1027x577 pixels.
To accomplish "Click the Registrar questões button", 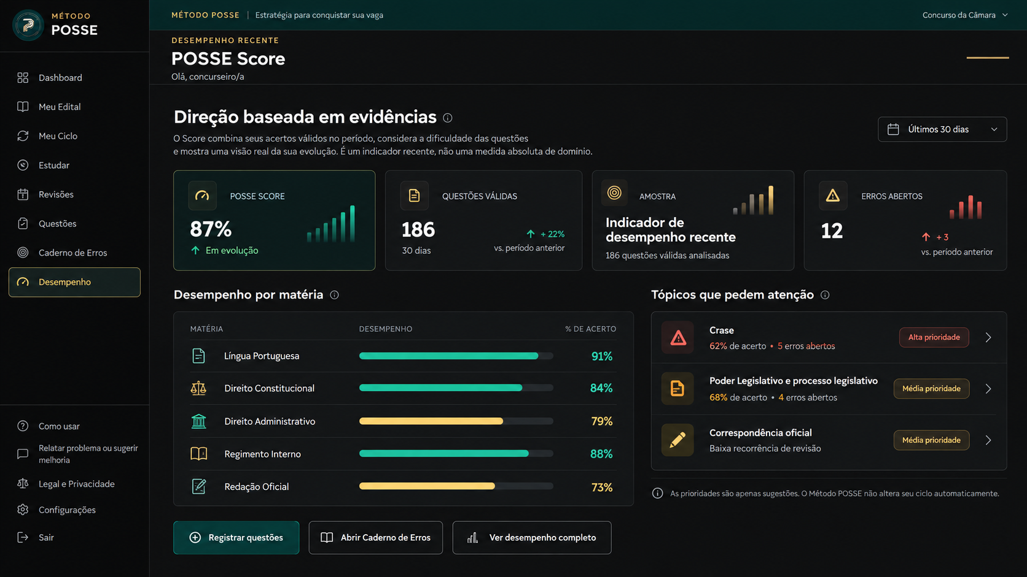I will (x=236, y=538).
